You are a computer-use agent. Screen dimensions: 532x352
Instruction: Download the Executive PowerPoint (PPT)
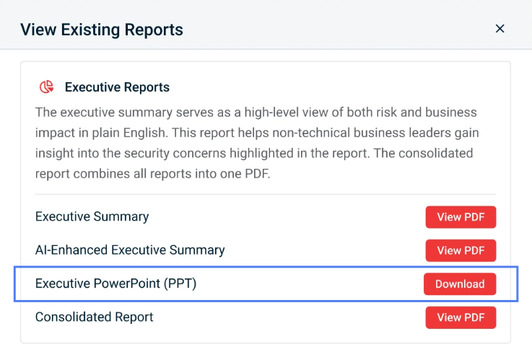click(460, 284)
